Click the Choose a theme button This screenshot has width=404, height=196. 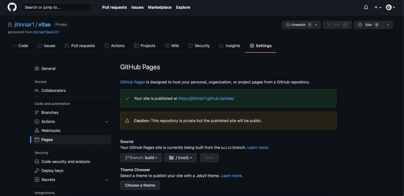point(140,185)
